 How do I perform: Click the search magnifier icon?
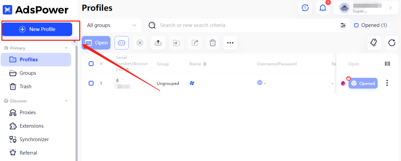(152, 25)
